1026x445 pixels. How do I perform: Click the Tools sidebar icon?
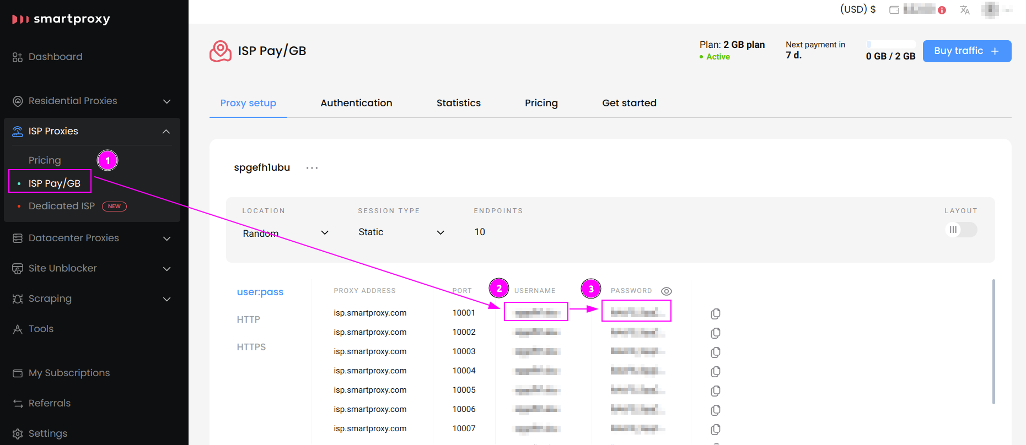coord(18,329)
